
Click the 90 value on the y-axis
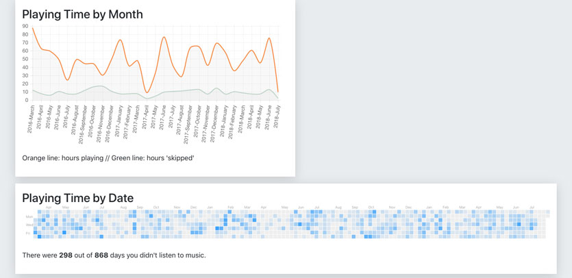coord(25,26)
